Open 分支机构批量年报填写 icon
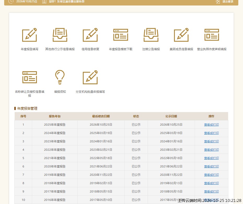 (90, 77)
